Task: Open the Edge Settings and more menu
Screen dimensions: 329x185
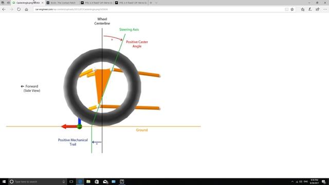Action: click(325, 9)
